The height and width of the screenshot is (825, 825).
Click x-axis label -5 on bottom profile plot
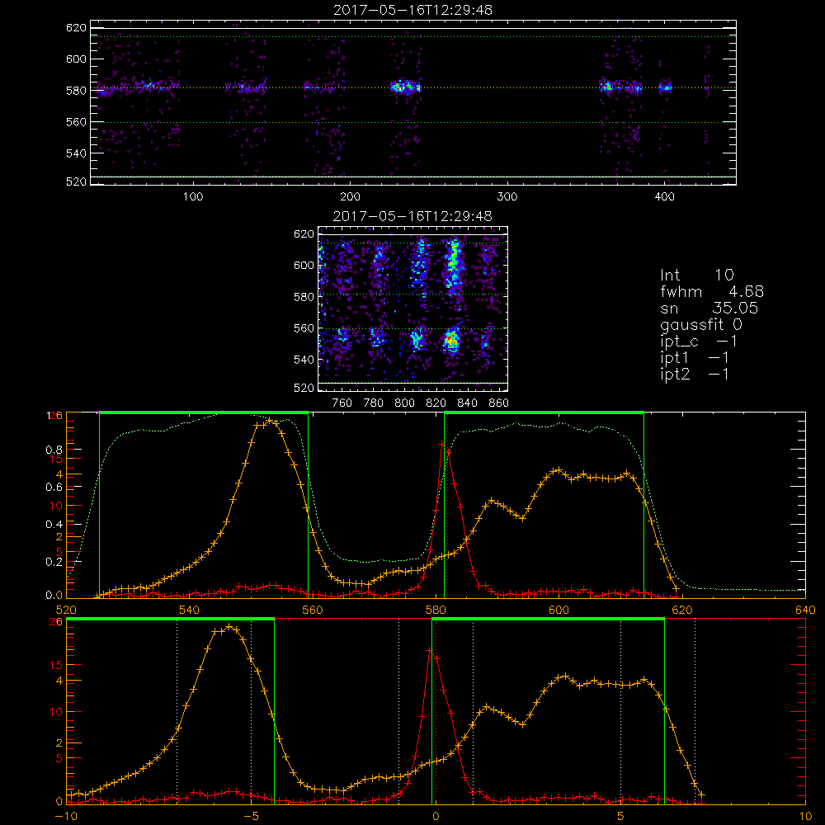(251, 817)
